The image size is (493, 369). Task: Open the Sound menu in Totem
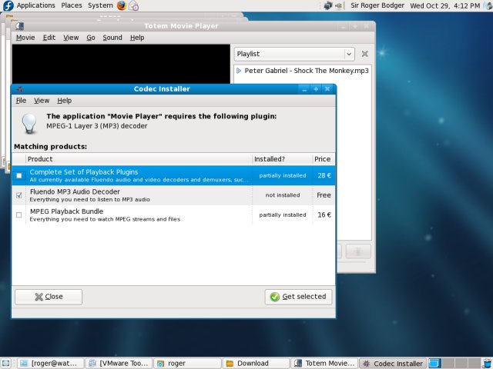coord(112,38)
